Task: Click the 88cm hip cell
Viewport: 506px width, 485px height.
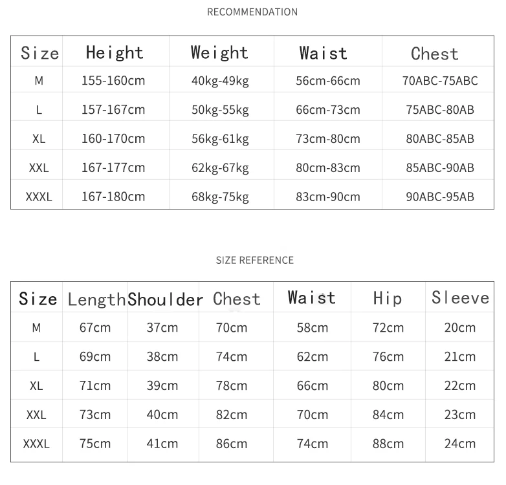Action: [x=388, y=444]
